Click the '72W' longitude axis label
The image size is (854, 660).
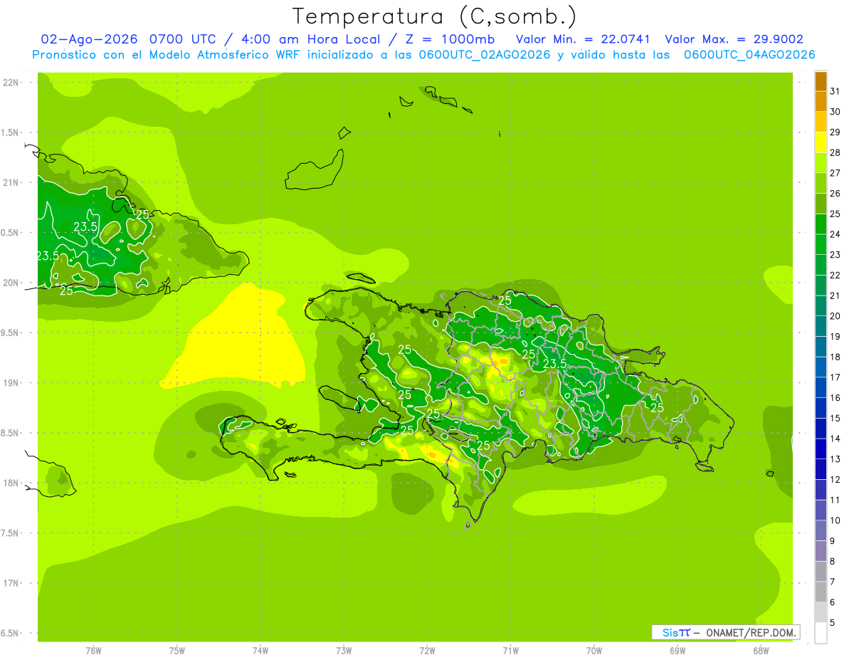tap(427, 651)
